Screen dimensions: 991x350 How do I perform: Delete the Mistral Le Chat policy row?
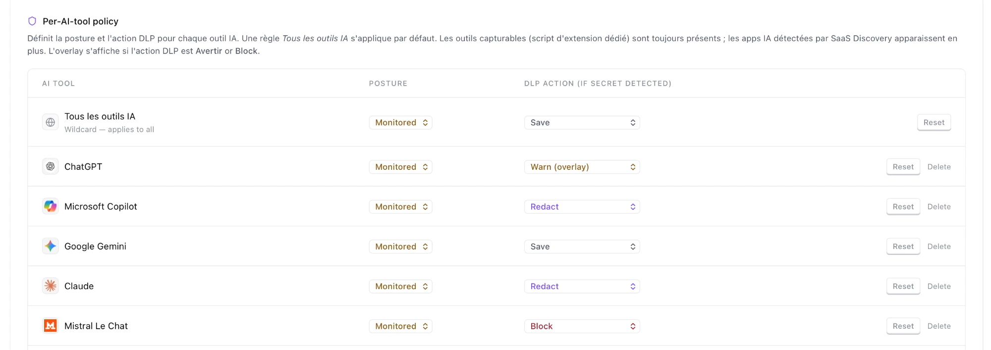(x=939, y=326)
